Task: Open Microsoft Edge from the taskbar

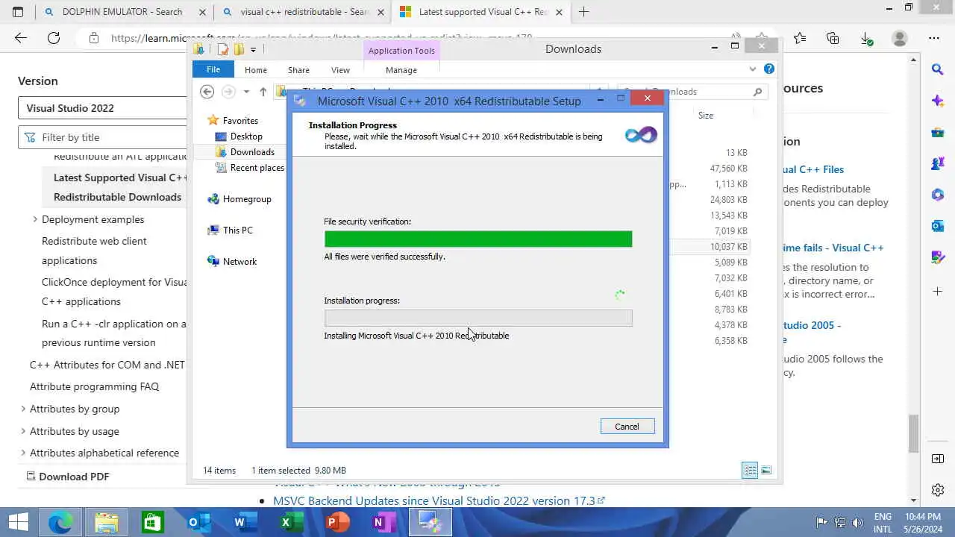Action: [60, 522]
